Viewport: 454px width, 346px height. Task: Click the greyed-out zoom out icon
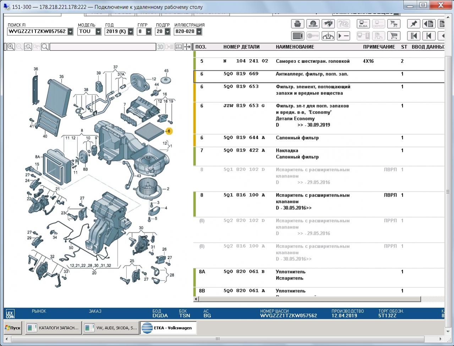click(20, 47)
